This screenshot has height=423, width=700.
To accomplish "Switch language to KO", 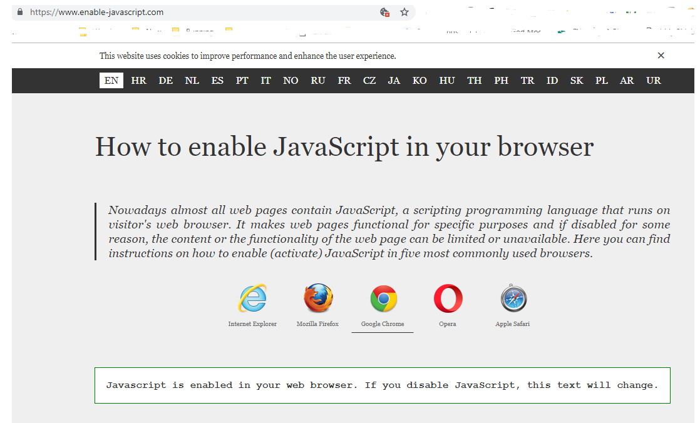I will [x=419, y=80].
